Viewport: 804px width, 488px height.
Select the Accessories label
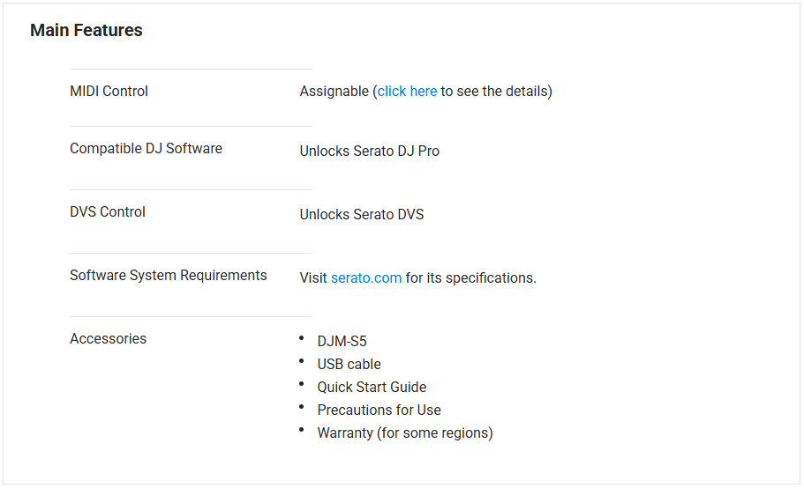[x=108, y=339]
